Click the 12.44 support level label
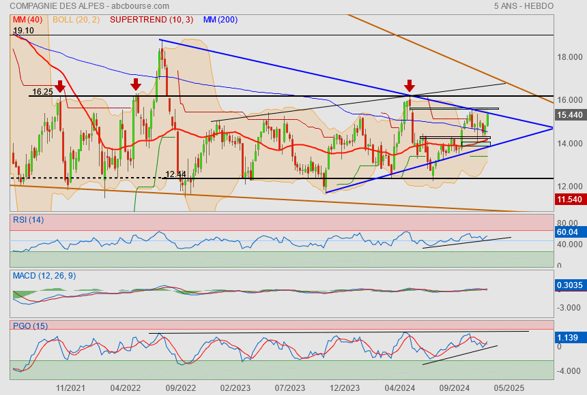This screenshot has width=587, height=395. tap(175, 174)
